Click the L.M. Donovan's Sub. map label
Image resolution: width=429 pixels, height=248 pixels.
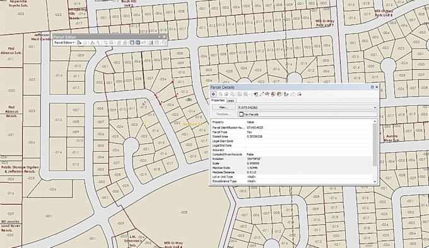[132, 241]
